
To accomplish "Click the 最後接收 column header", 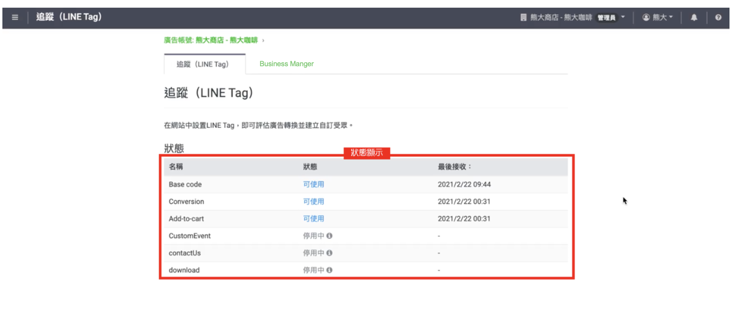I will [454, 166].
